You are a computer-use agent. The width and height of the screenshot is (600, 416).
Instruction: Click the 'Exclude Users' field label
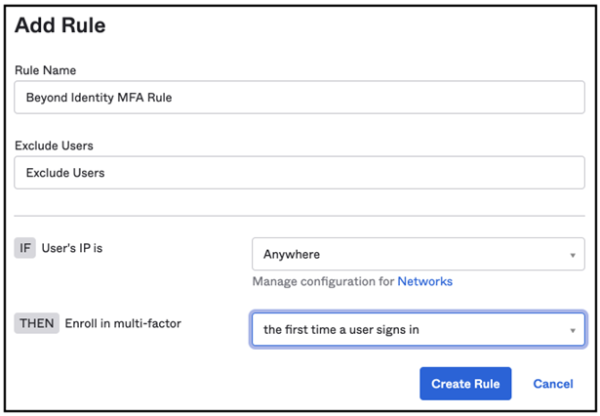click(53, 145)
